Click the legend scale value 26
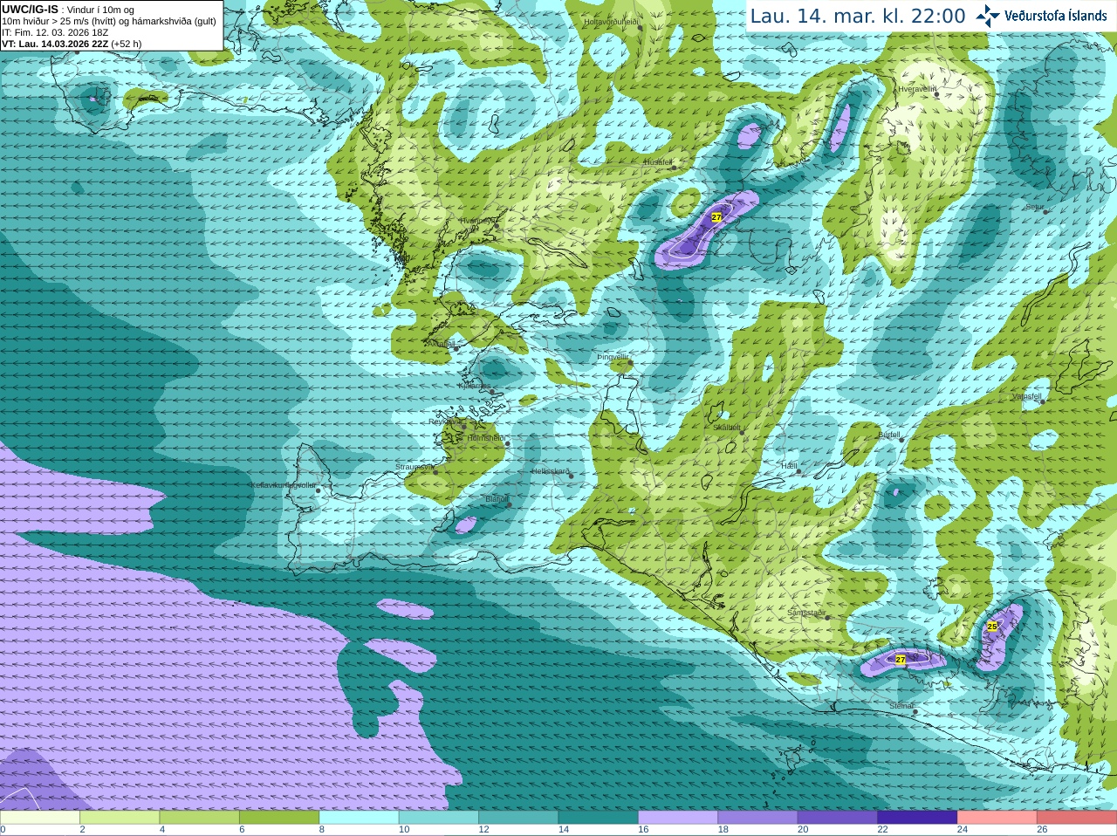Image resolution: width=1117 pixels, height=836 pixels. tap(1042, 830)
